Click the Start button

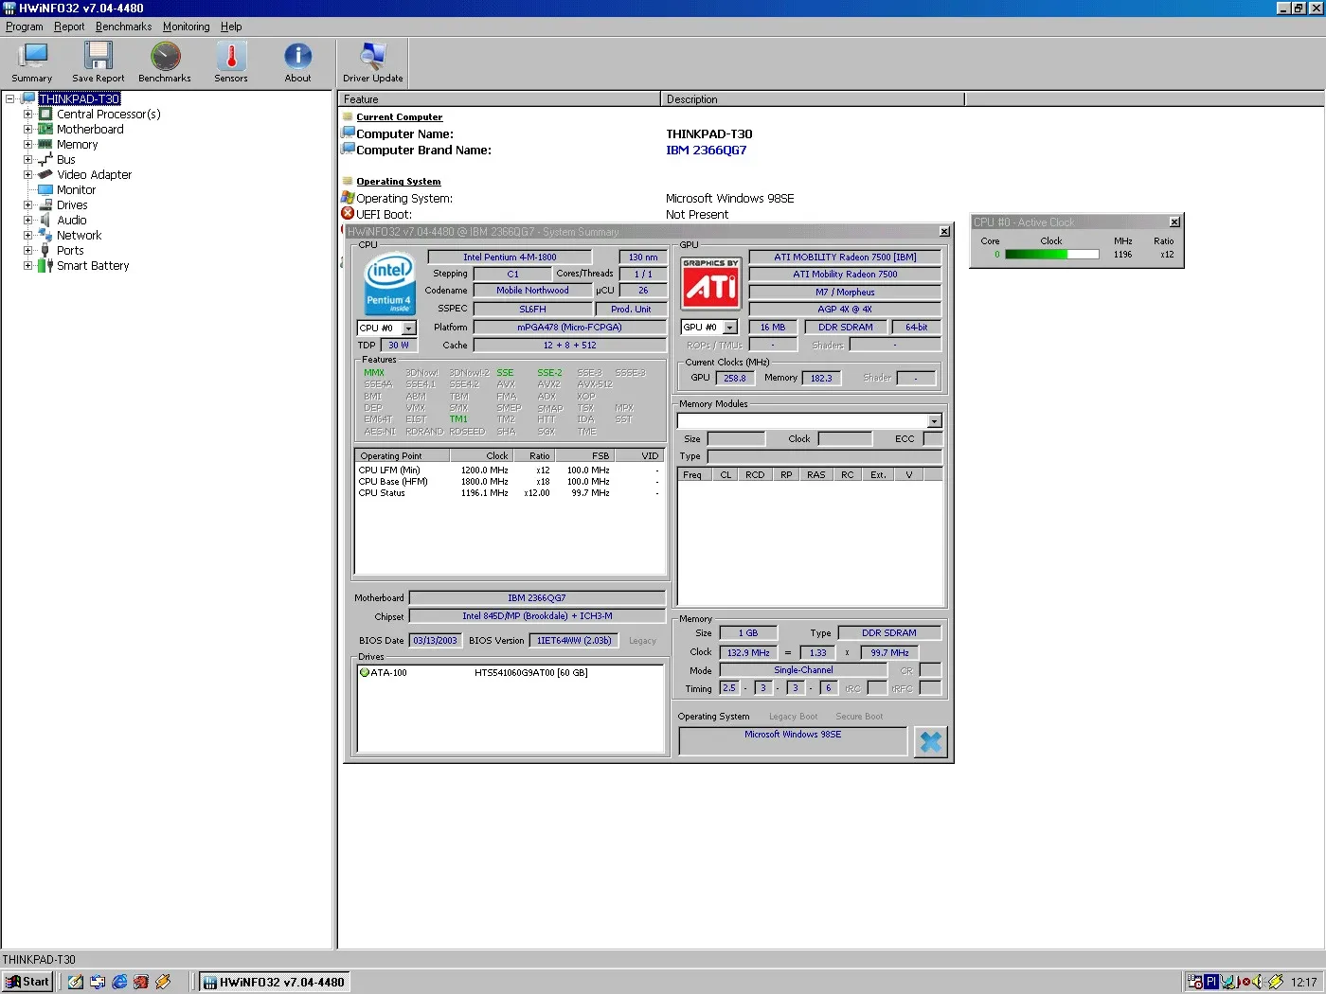(x=27, y=982)
